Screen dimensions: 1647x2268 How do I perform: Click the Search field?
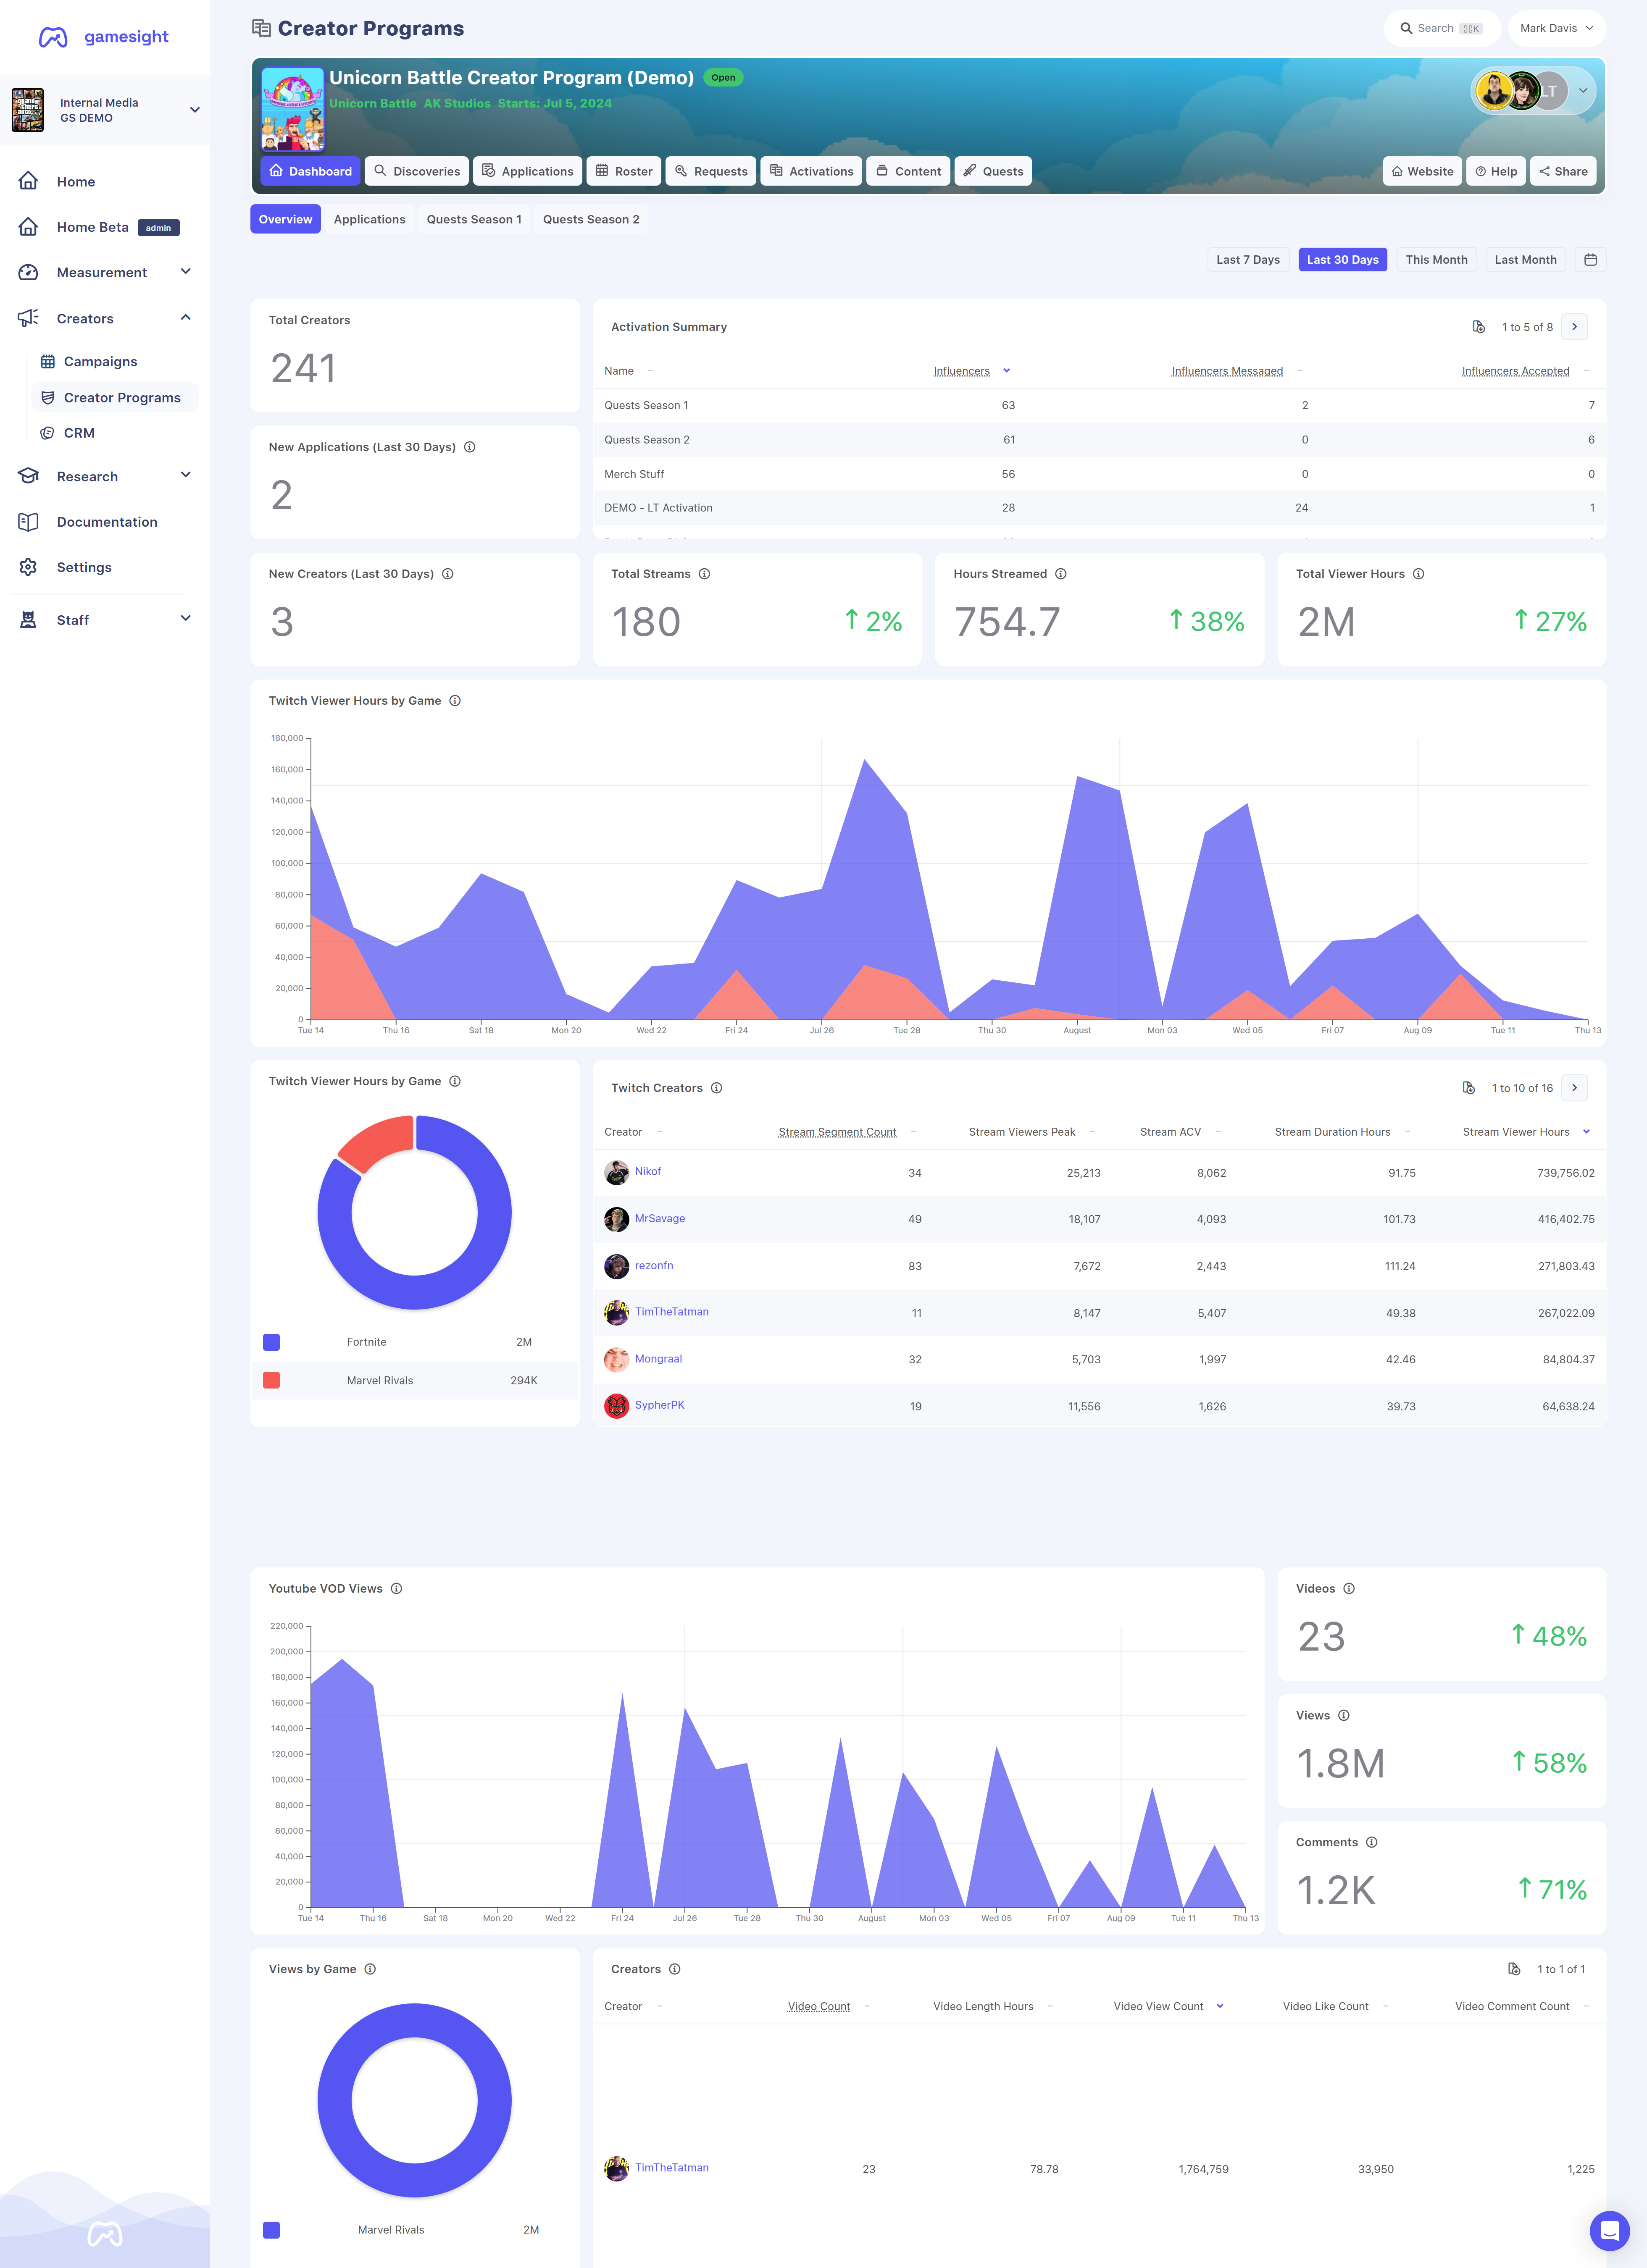1441,28
